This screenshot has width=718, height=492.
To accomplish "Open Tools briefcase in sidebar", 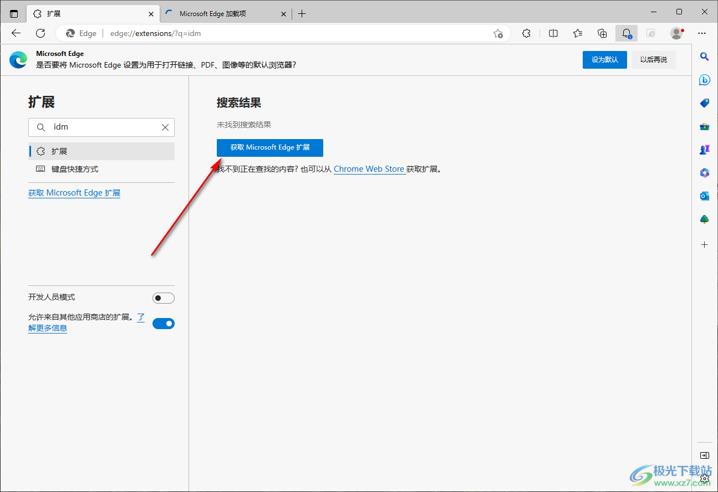I will 705,126.
